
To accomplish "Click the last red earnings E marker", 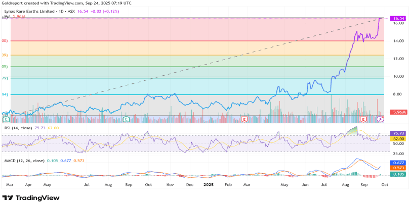I will [x=363, y=119].
